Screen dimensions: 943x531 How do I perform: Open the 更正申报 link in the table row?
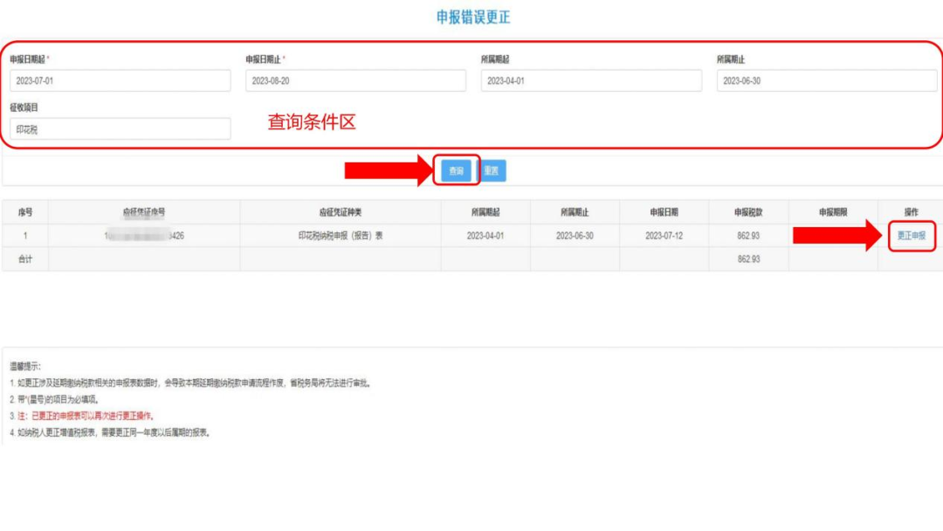(911, 236)
